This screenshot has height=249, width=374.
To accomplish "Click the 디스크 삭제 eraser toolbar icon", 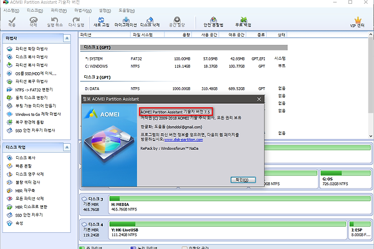I will [150, 22].
